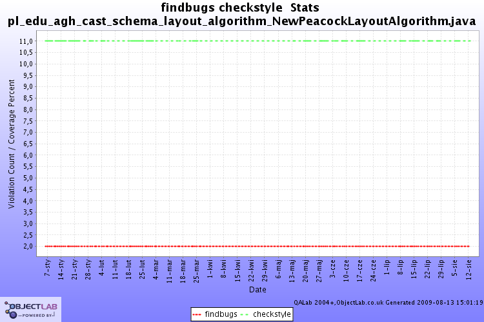Click the red findbugs legend marker

tap(197, 315)
